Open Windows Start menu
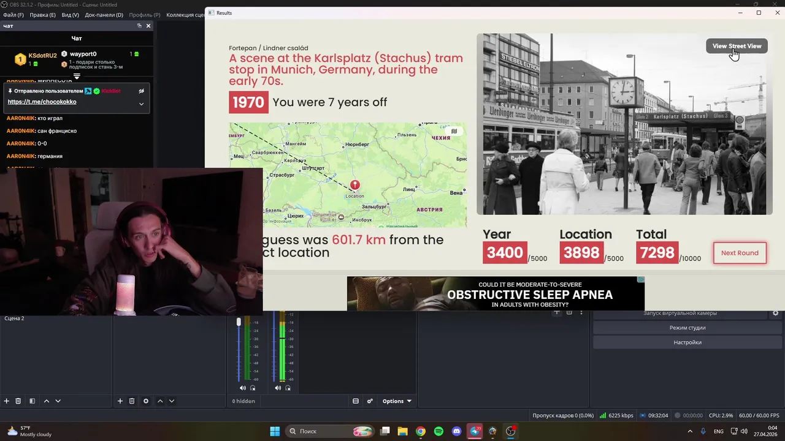This screenshot has height=441, width=785. [275, 431]
